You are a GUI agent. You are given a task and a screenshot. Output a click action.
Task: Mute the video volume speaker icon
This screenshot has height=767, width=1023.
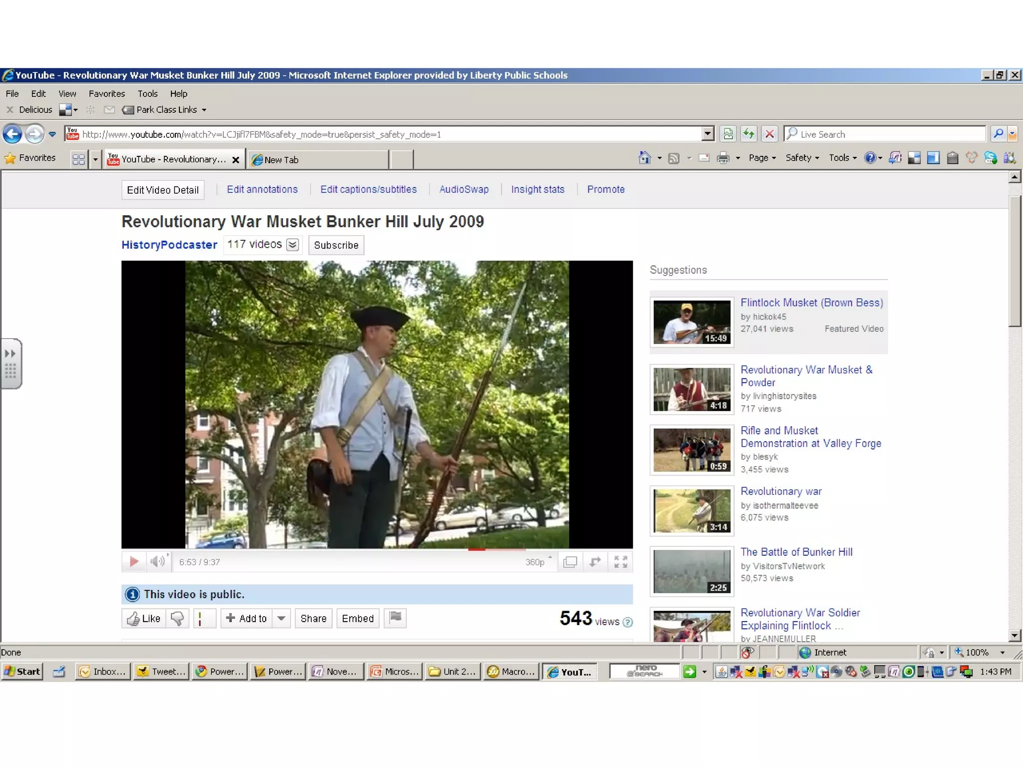click(157, 562)
